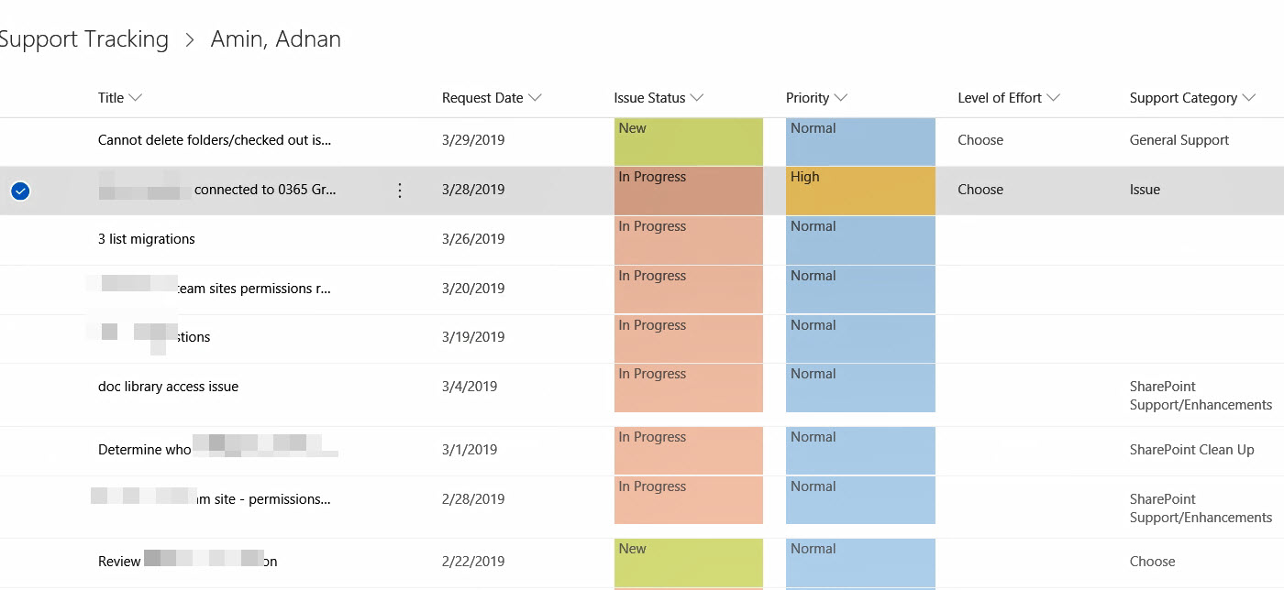1284x590 pixels.
Task: Click the General Support category cell
Action: click(1179, 139)
